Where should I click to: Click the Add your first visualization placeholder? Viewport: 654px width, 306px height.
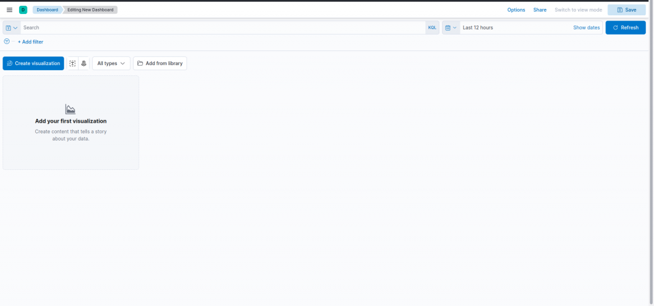pos(71,123)
